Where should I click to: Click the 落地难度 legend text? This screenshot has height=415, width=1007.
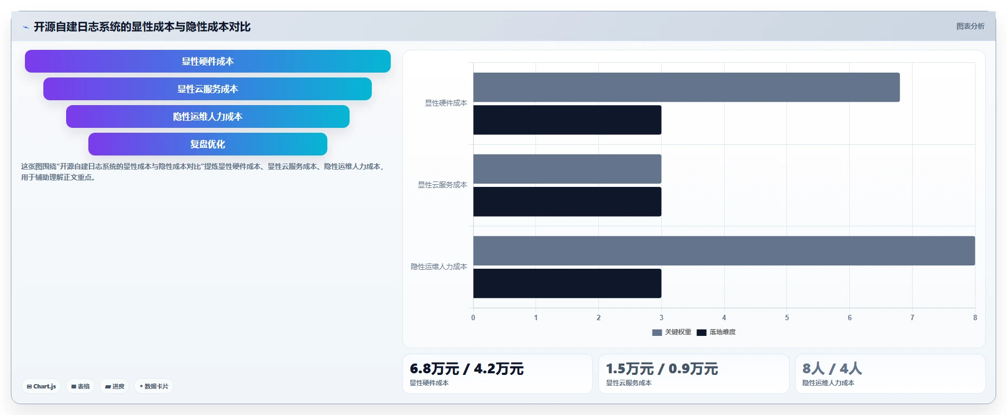click(722, 332)
